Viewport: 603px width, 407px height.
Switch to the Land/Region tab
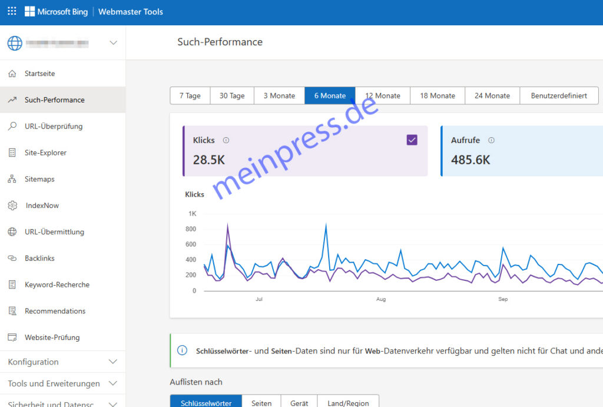(348, 403)
